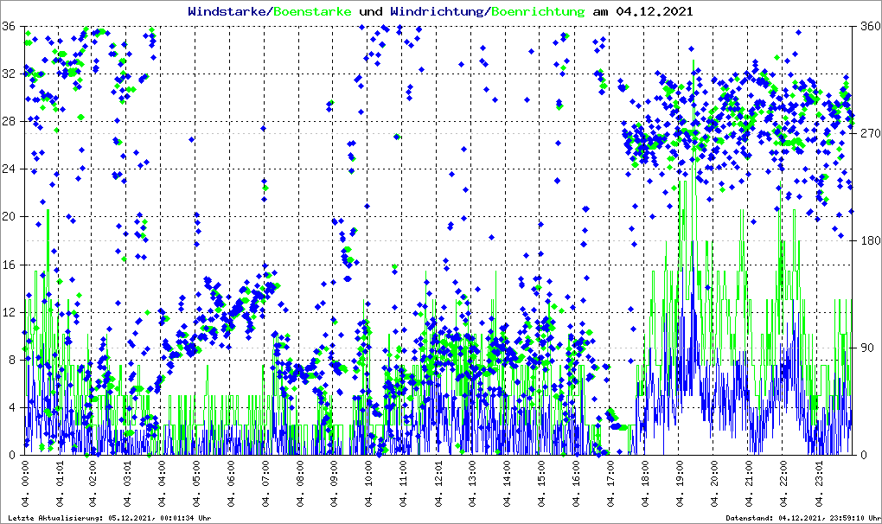Click the time label '04. 20:00'
Image resolution: width=882 pixels, height=524 pixels.
tap(713, 483)
